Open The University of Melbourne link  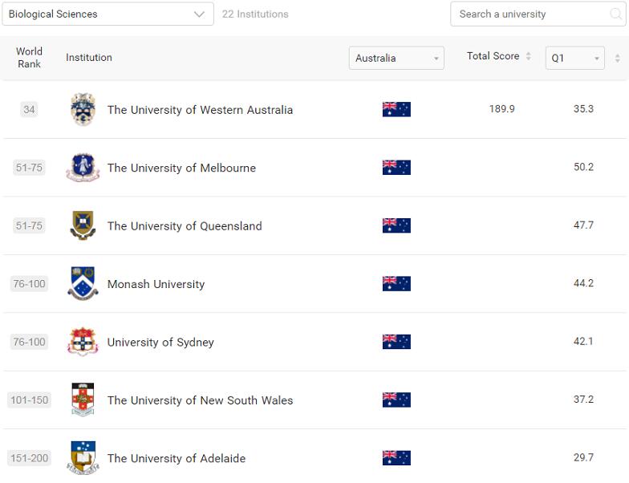tap(181, 168)
